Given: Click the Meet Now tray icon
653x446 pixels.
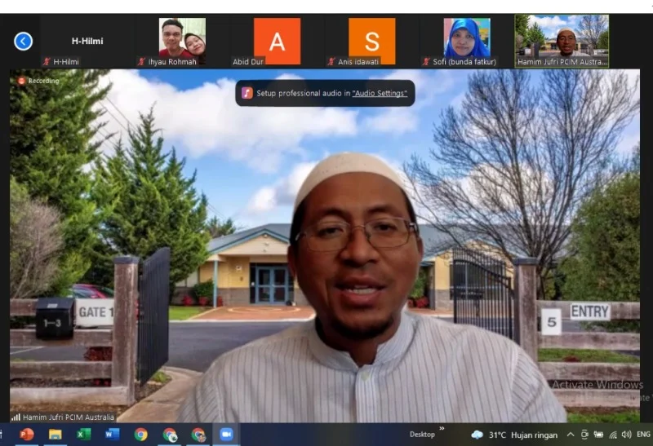Looking at the screenshot, I should pos(584,435).
